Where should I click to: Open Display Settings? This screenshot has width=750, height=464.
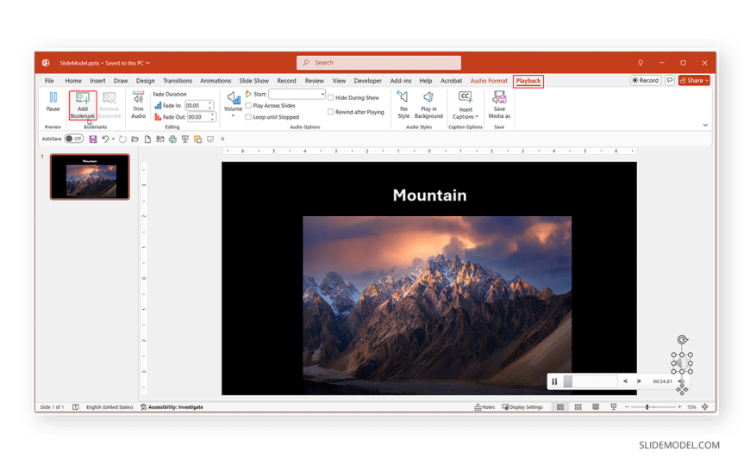pos(522,407)
